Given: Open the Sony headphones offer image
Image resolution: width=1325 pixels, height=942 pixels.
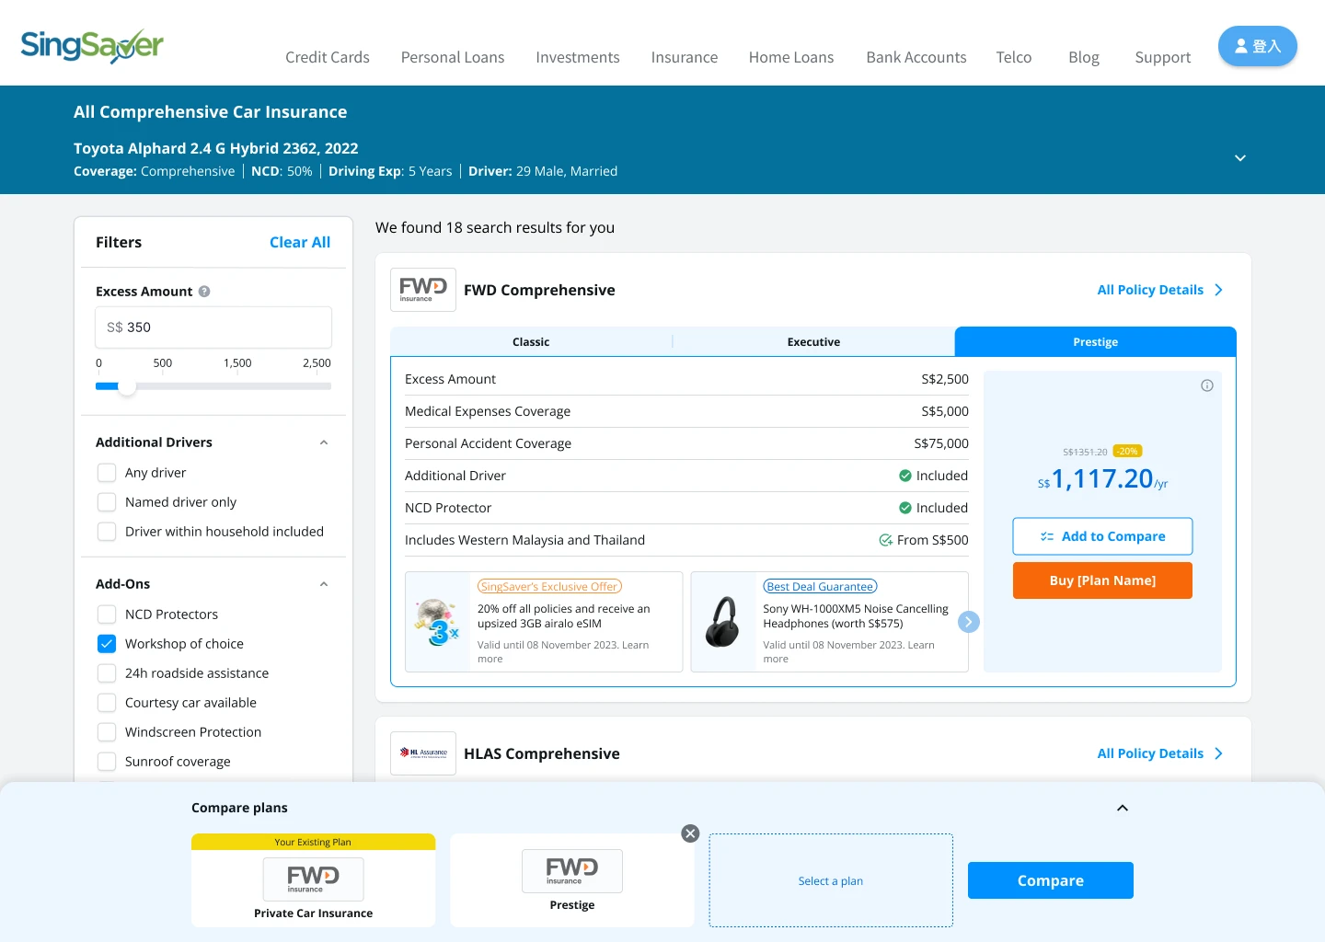Looking at the screenshot, I should tap(723, 622).
